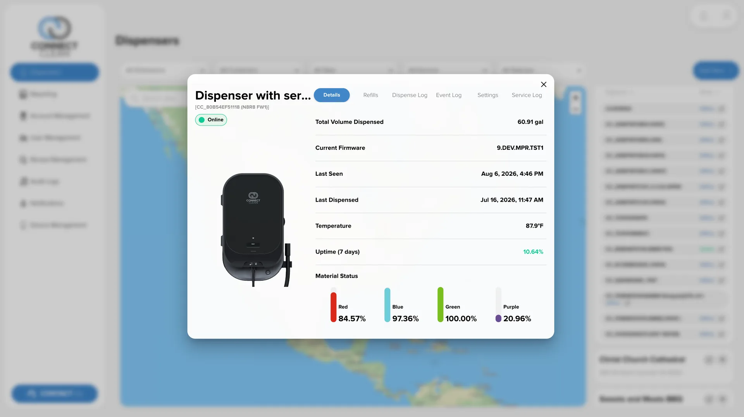Click the green Online status dot

point(201,120)
